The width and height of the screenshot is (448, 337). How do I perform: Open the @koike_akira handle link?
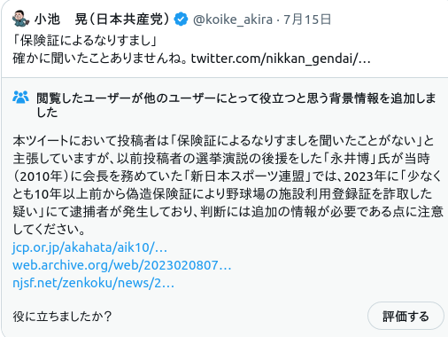[233, 20]
